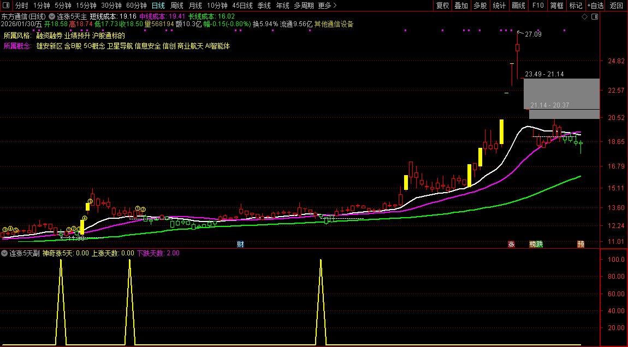Toggle the 简框 simple frame mode
This screenshot has height=347, width=628.
(556, 5)
